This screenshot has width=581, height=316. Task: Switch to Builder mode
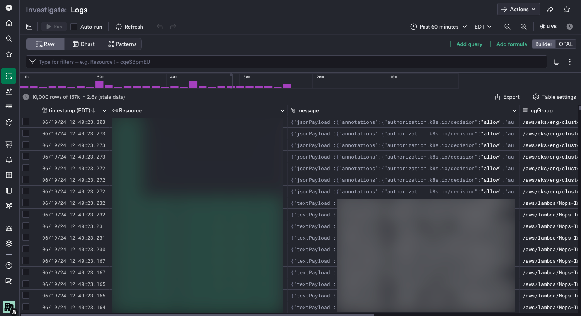pos(544,44)
